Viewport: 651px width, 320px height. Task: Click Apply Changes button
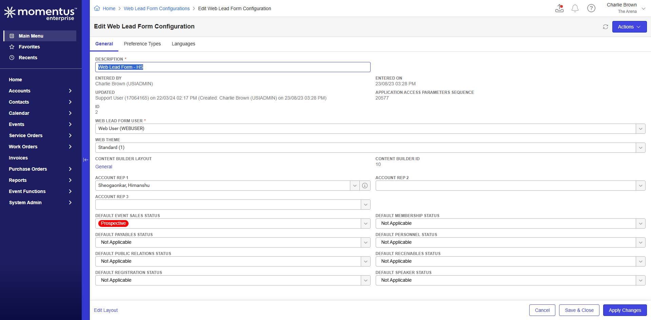pyautogui.click(x=625, y=310)
